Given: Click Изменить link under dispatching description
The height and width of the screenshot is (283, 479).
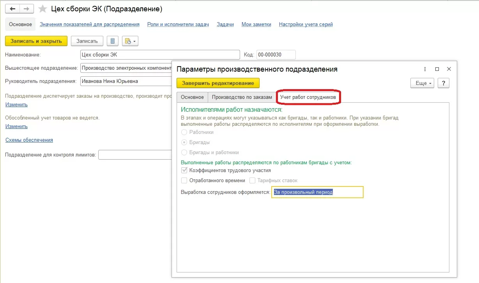Looking at the screenshot, I should coord(16,105).
